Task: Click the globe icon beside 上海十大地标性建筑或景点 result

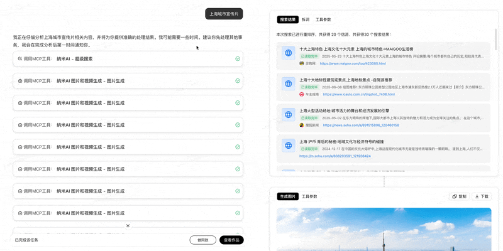Action: (289, 84)
